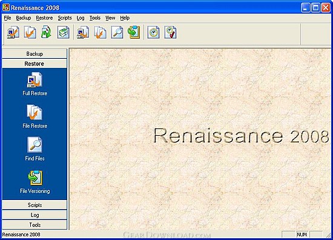The image size is (333, 240).
Task: Open File Versioning in the sidebar
Action: 35,178
